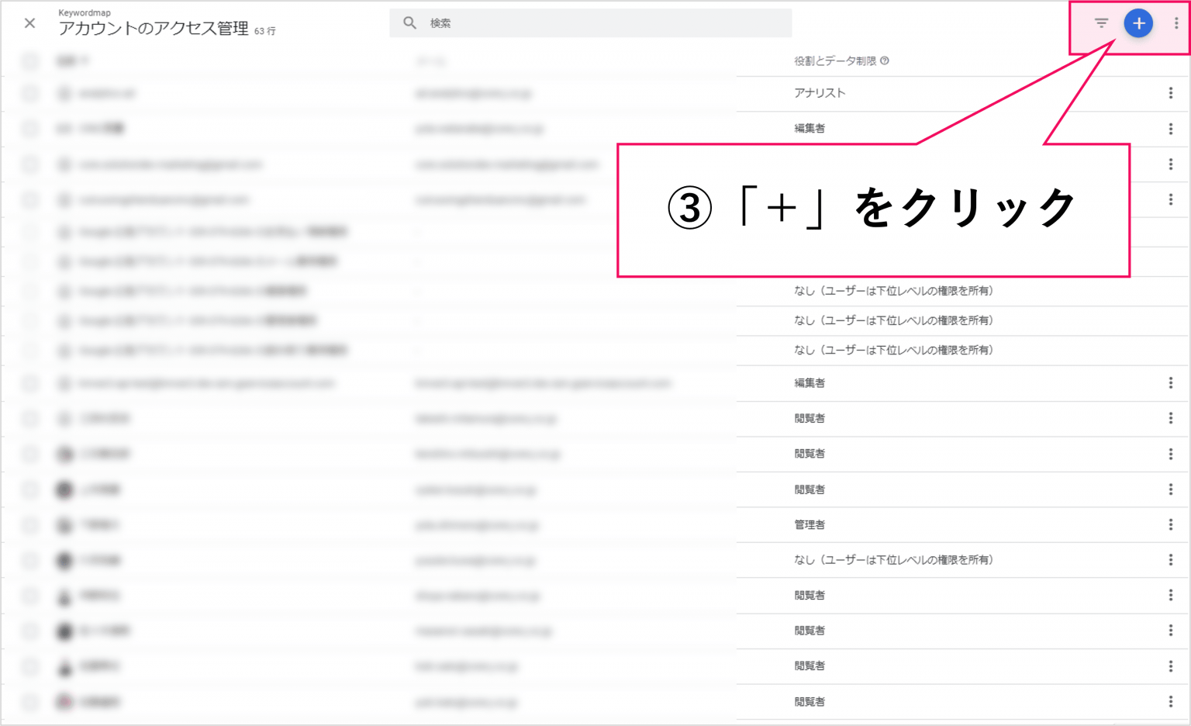Open the filter icon beside the plus button
The image size is (1191, 726).
tap(1101, 23)
